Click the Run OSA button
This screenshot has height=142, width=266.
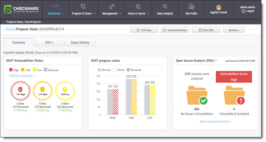[206, 30]
